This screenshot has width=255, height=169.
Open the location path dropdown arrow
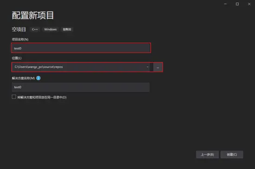(147, 67)
